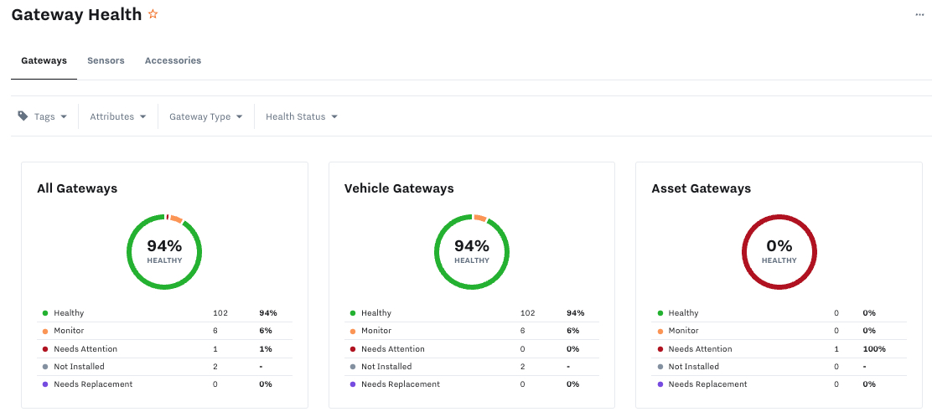The width and height of the screenshot is (932, 417).
Task: Click the Asset Gateways card title
Action: [x=702, y=188]
